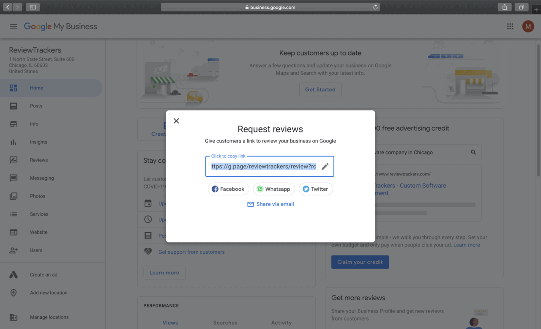Viewport: 541px width, 329px height.
Task: Show Safari tab overview
Action: click(522, 7)
